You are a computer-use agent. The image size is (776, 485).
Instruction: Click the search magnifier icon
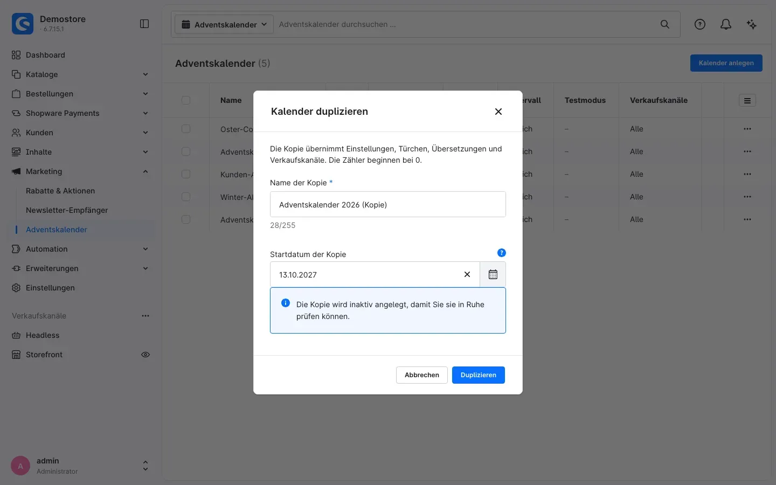point(665,24)
